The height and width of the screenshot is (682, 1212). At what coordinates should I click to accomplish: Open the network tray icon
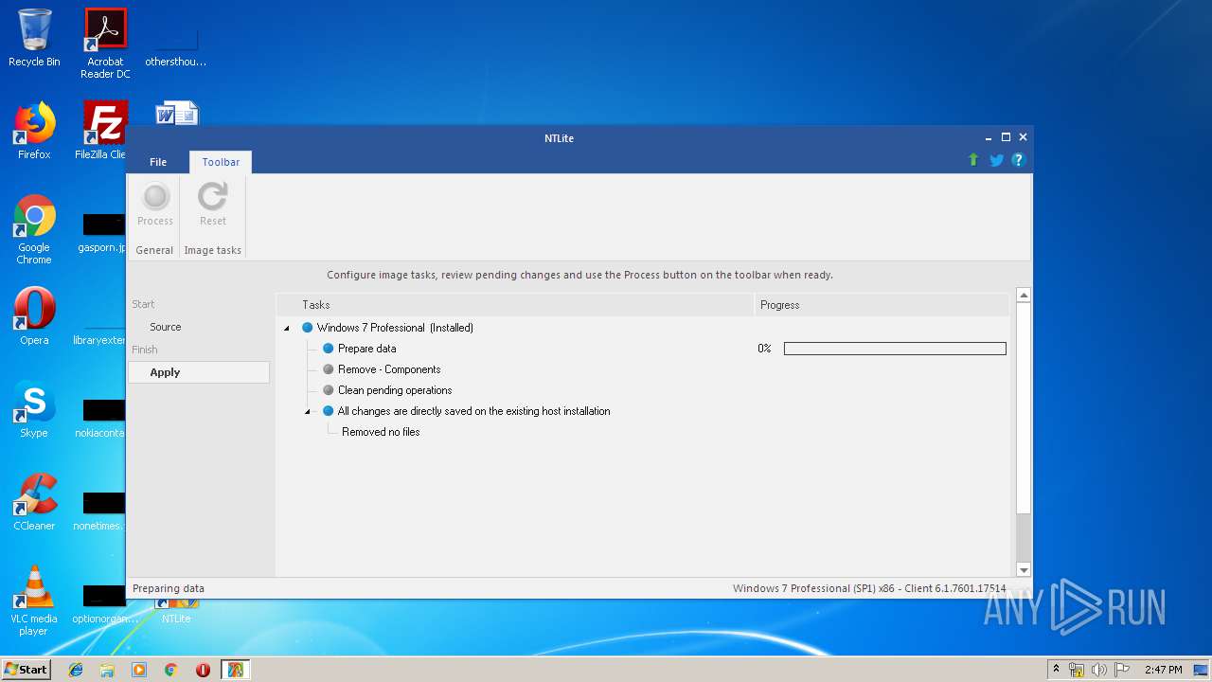[x=1077, y=670]
